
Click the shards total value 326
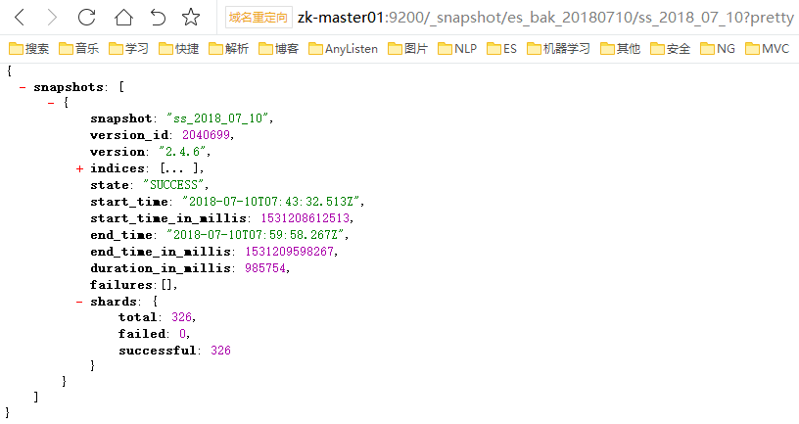[x=181, y=317]
